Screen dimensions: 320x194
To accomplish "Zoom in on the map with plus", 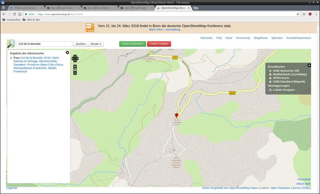I will pos(75,66).
